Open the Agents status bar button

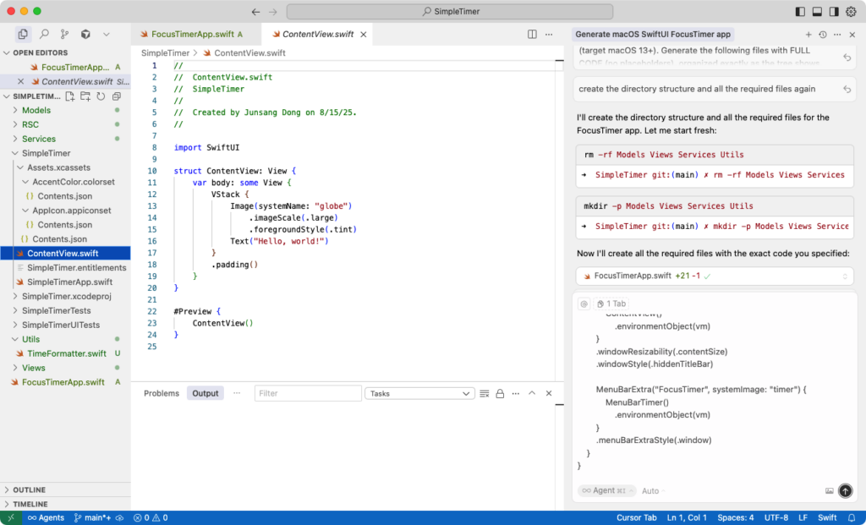point(47,518)
